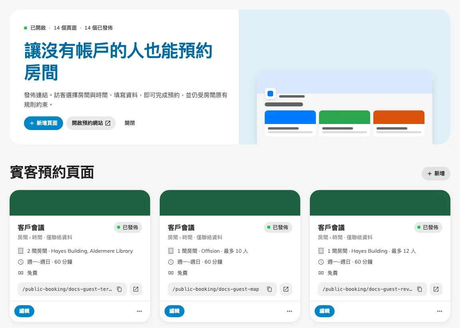This screenshot has width=460, height=328.
Task: Click clock icon on Offision card
Action: pos(171,262)
